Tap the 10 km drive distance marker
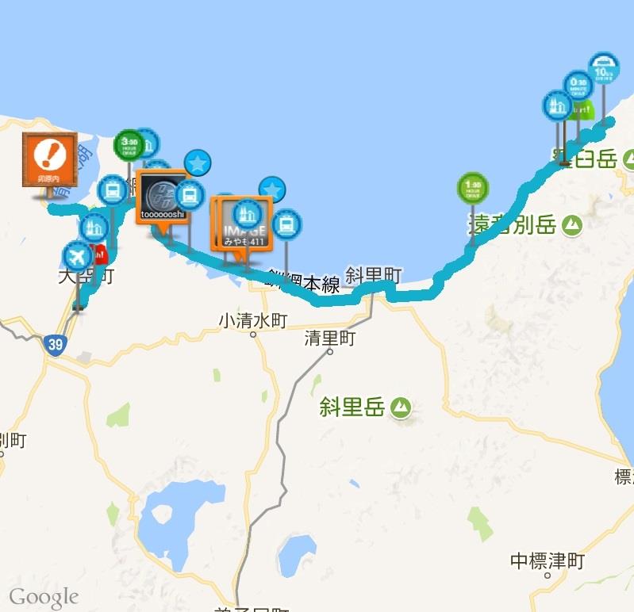 click(x=604, y=68)
